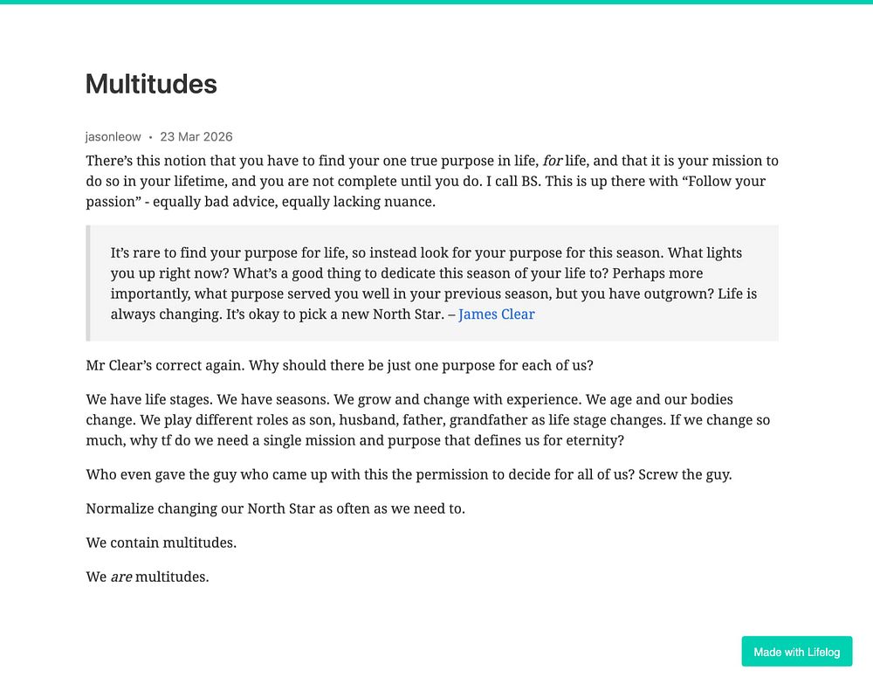Screen dimensions: 873x684
Task: Click the final 'We are multitudes.' line
Action: 148,577
